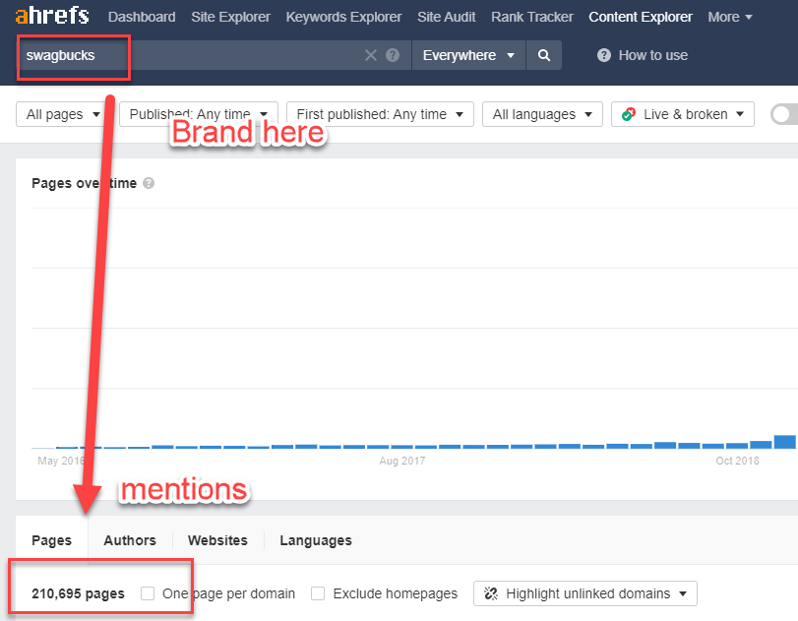This screenshot has width=798, height=621.
Task: Run the search with the magnifier icon
Action: [x=543, y=55]
